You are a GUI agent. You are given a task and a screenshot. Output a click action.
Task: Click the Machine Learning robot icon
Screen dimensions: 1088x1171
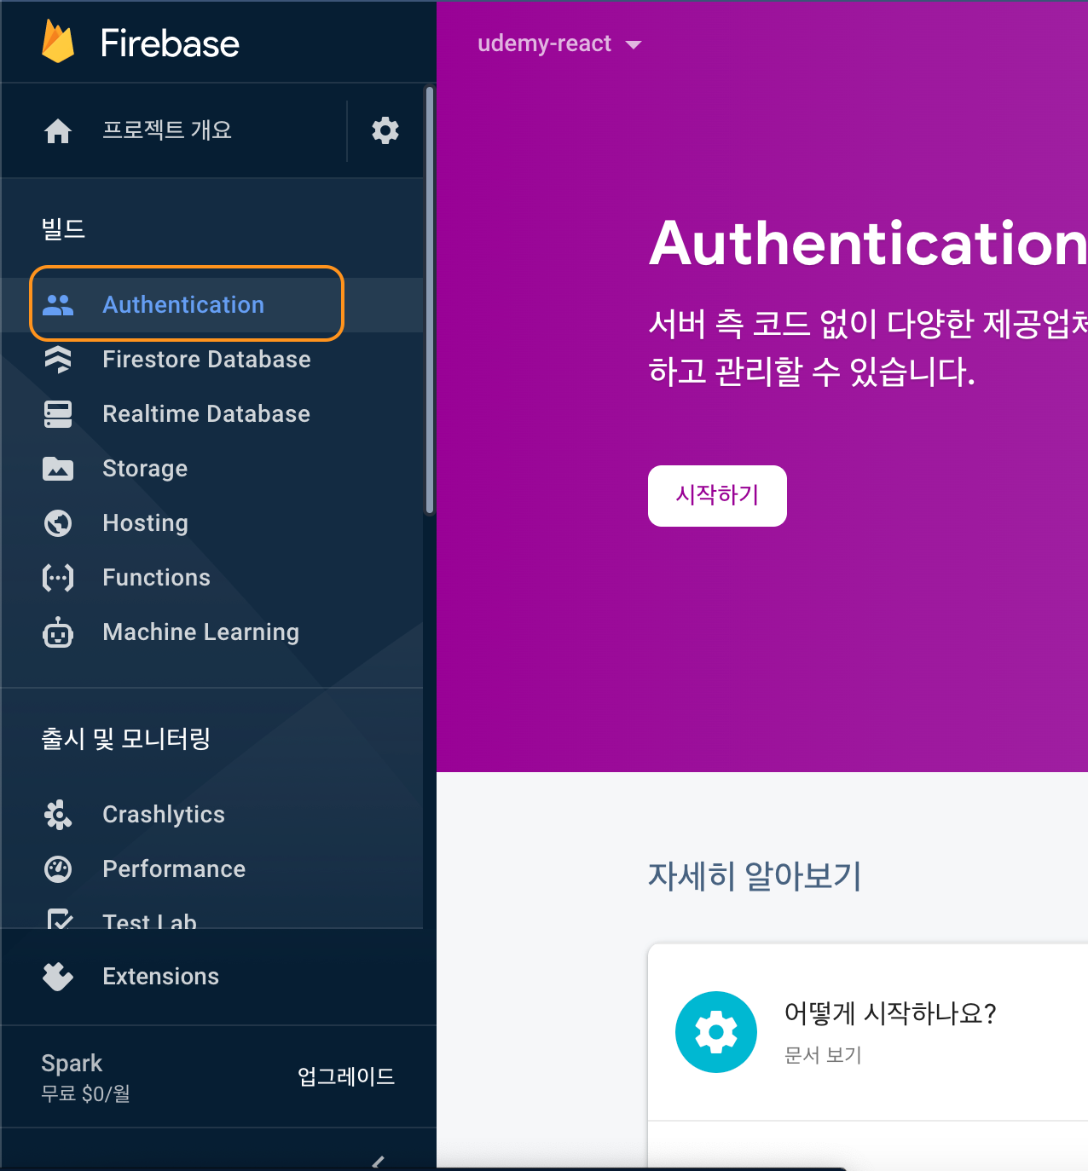point(58,632)
